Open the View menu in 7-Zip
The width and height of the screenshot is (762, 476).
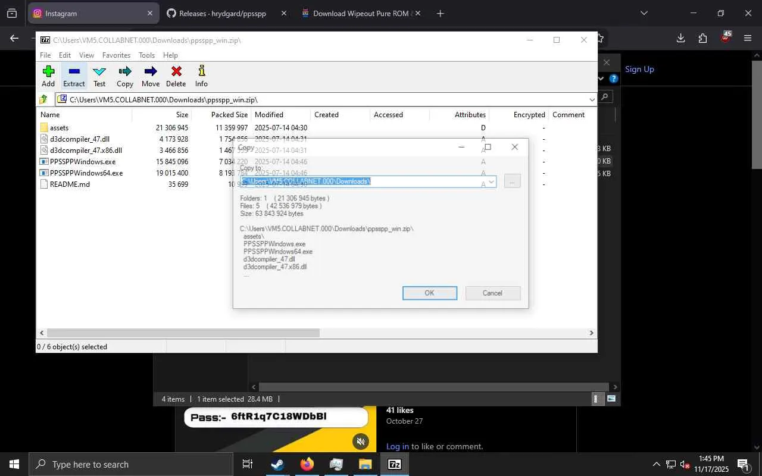tap(86, 55)
